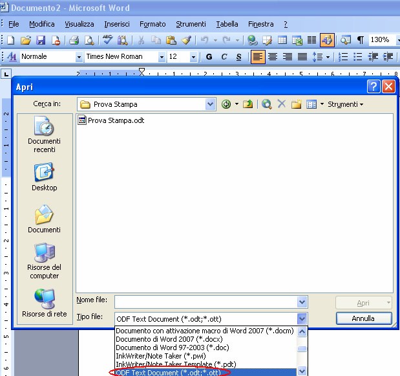Image resolution: width=400 pixels, height=376 pixels.
Task: Click the Annulla button
Action: point(363,318)
